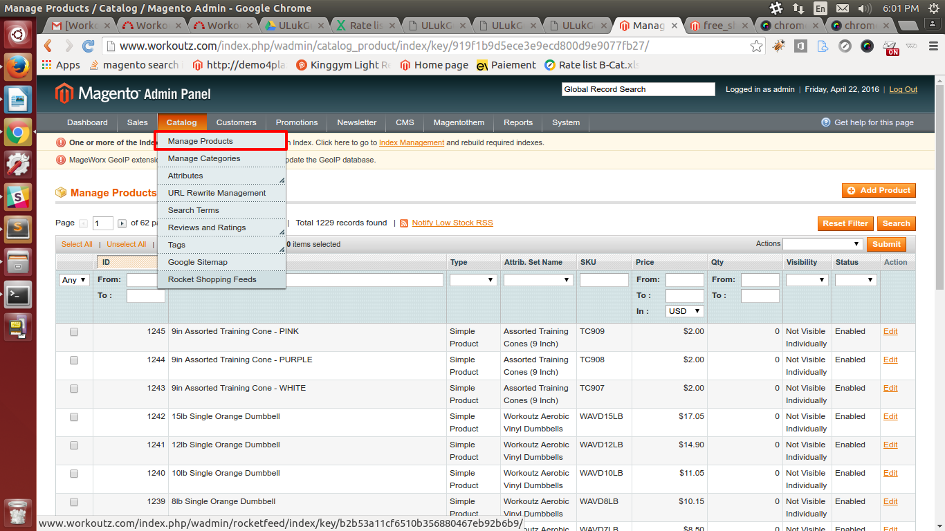Image resolution: width=945 pixels, height=531 pixels.
Task: Open the Terminal from the dock
Action: tap(18, 295)
